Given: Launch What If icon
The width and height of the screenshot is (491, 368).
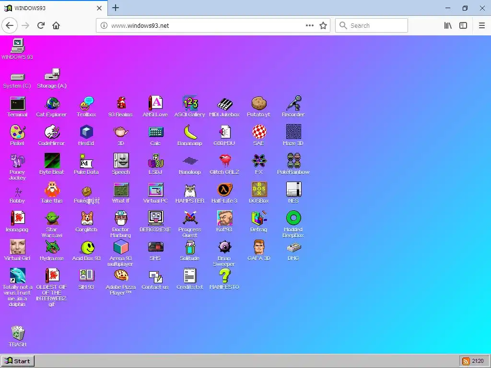Looking at the screenshot, I should tap(121, 190).
